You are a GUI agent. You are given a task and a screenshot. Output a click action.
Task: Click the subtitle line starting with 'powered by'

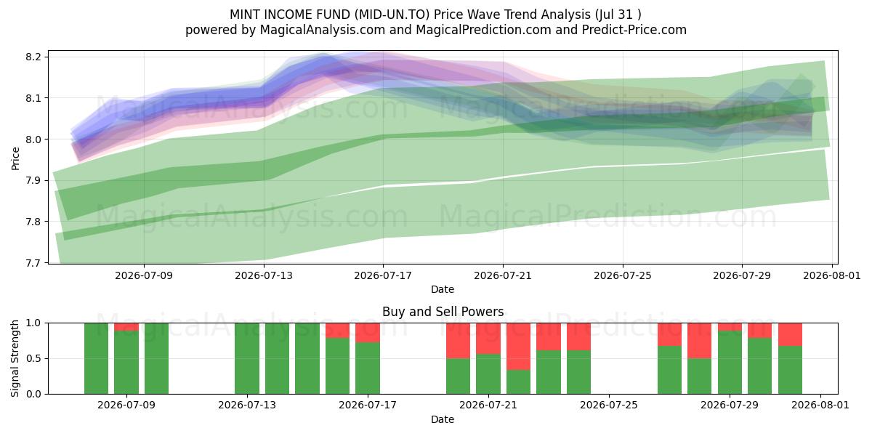435,30
